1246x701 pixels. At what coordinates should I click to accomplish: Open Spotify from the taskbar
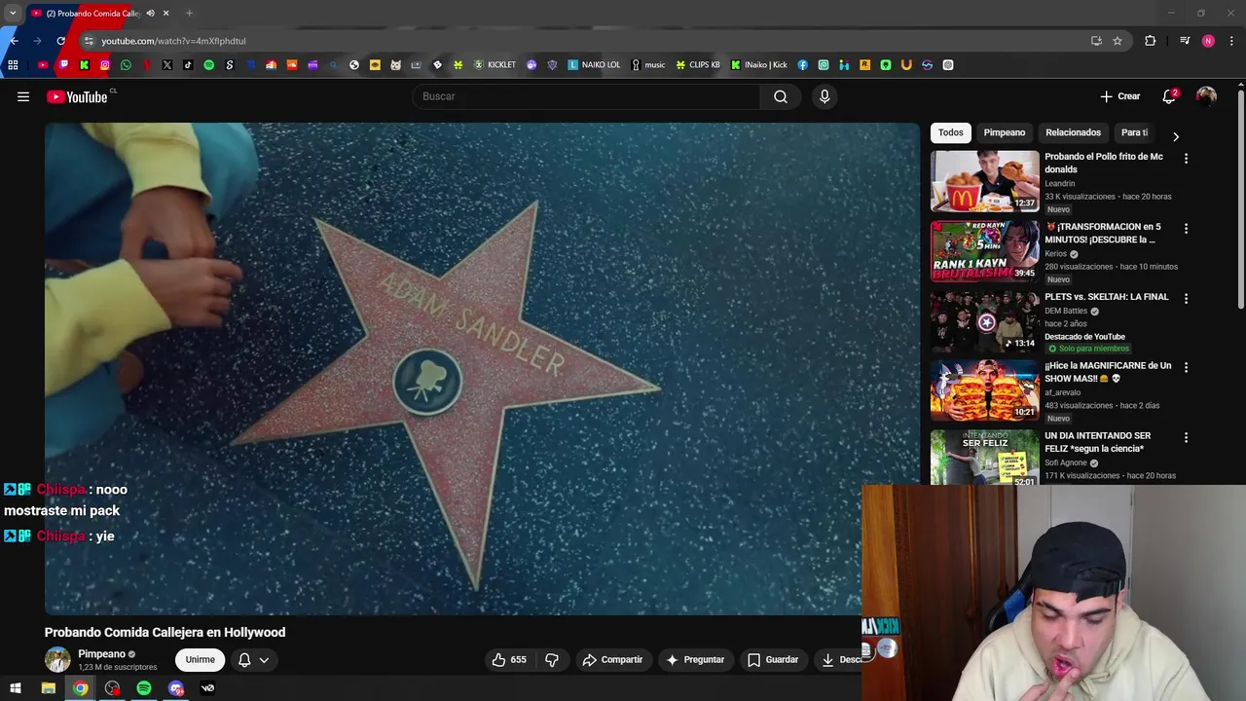(x=144, y=688)
